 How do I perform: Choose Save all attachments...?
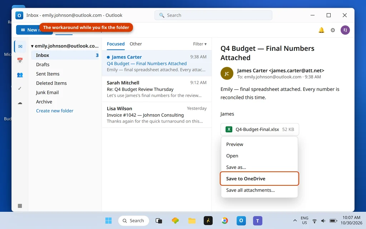coord(259,190)
